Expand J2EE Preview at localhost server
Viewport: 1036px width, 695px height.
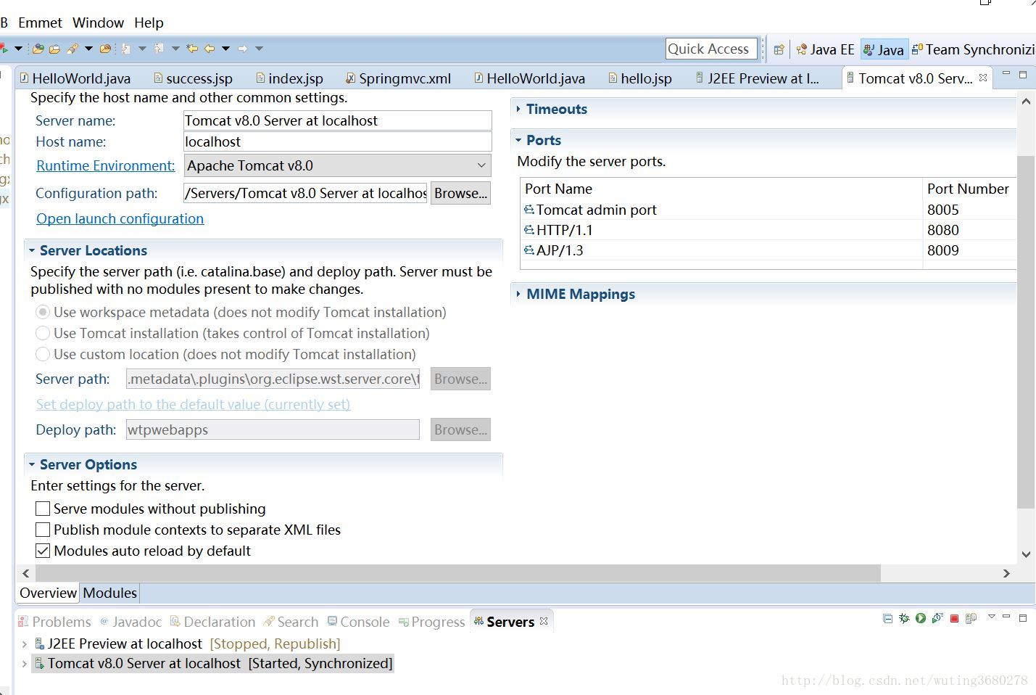click(x=25, y=643)
